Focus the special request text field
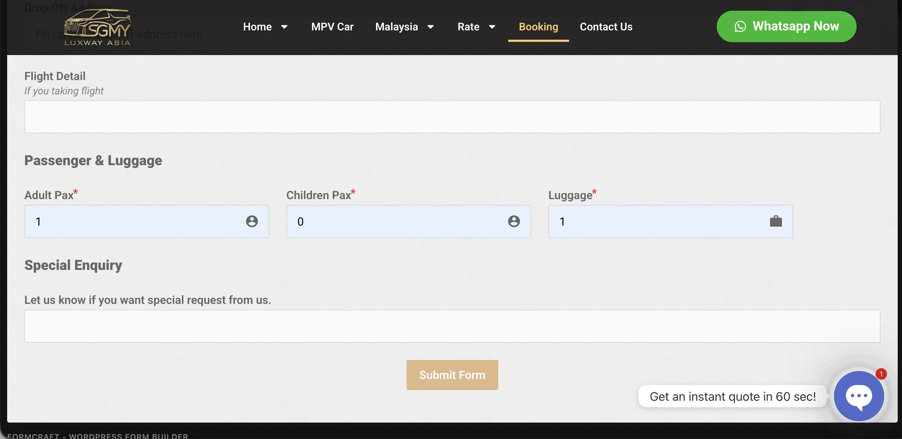Screen dimensions: 902x439 click(x=452, y=326)
